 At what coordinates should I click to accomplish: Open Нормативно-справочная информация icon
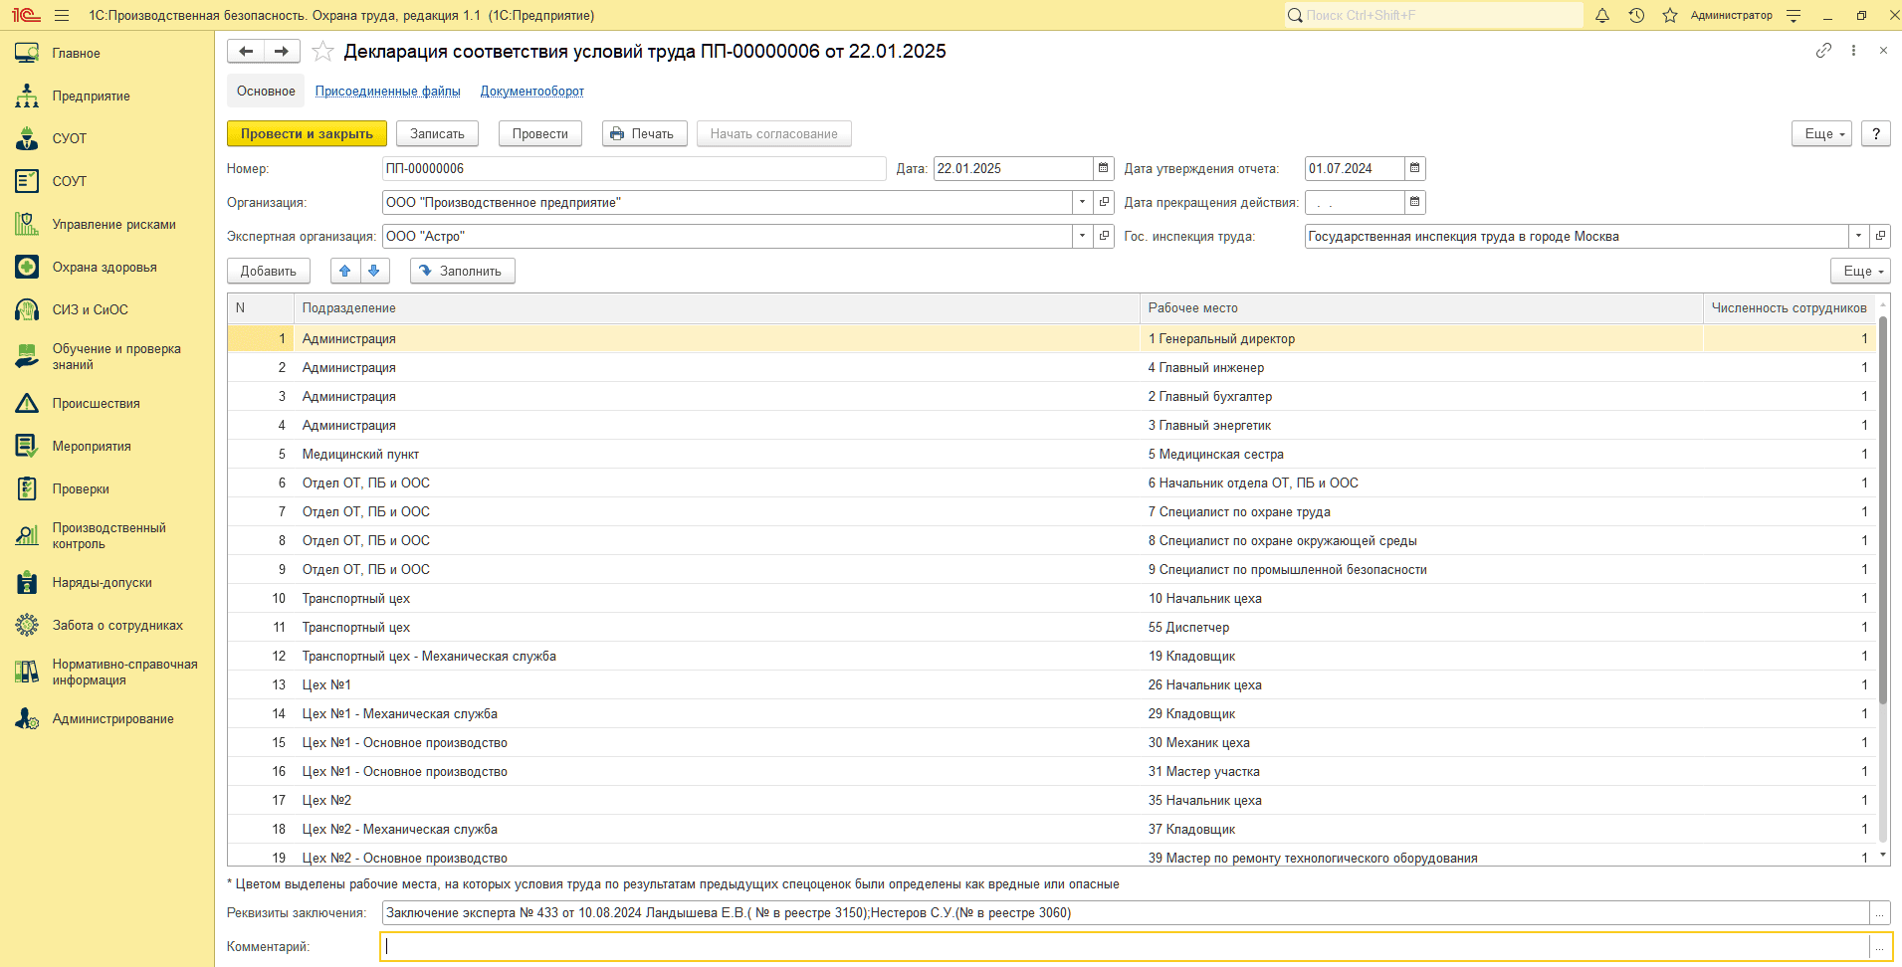click(27, 673)
